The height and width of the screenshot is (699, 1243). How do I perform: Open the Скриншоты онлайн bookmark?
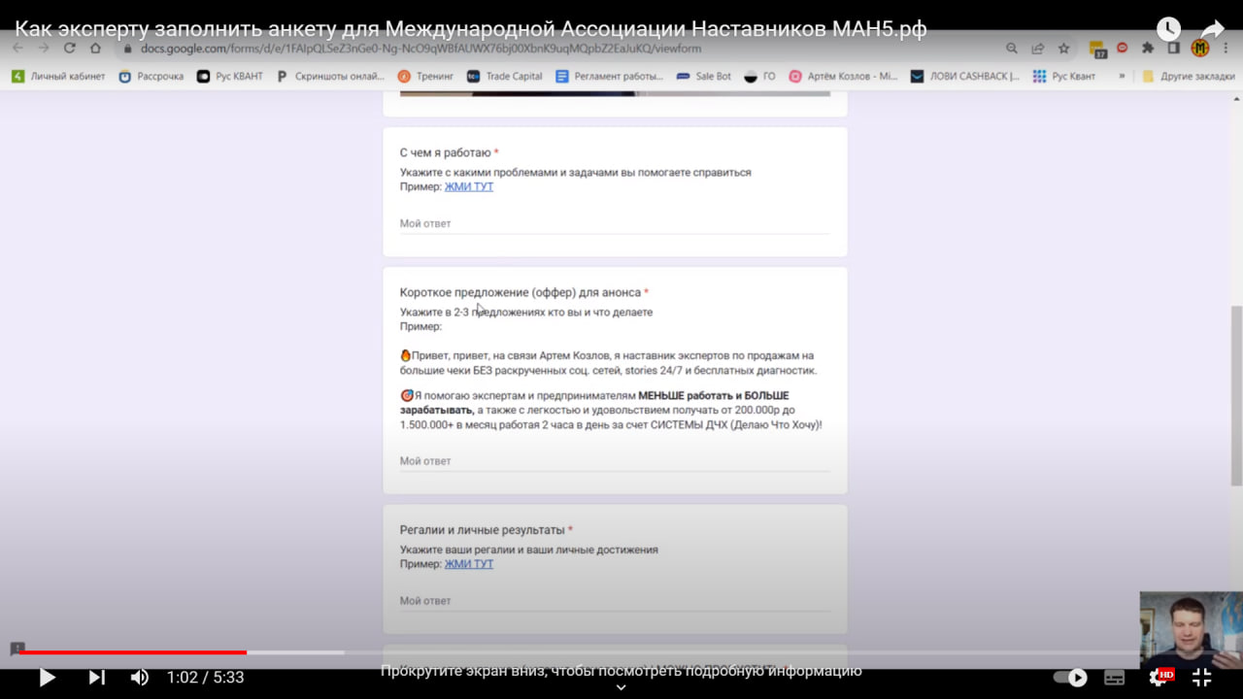pyautogui.click(x=331, y=76)
